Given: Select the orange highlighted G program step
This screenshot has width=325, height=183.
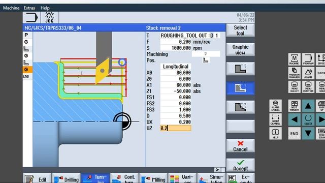Looking at the screenshot, I should [x=27, y=70].
